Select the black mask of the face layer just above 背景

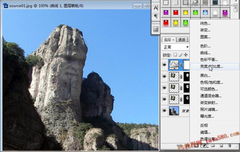pos(187,99)
